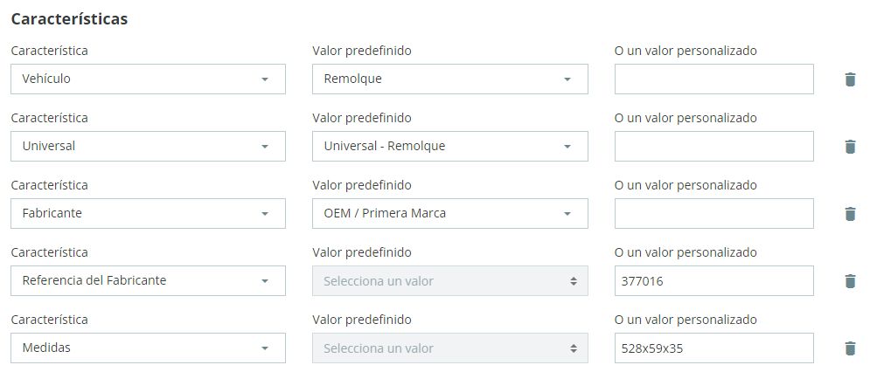Open the Medidas characteristic dropdown
The height and width of the screenshot is (372, 877).
tap(148, 348)
